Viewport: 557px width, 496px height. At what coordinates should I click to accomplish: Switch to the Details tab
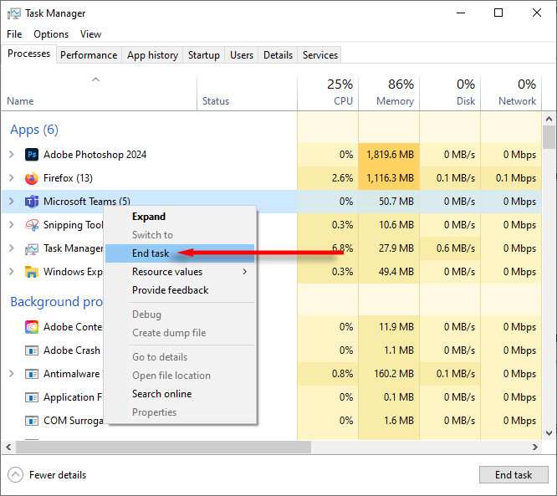(278, 55)
